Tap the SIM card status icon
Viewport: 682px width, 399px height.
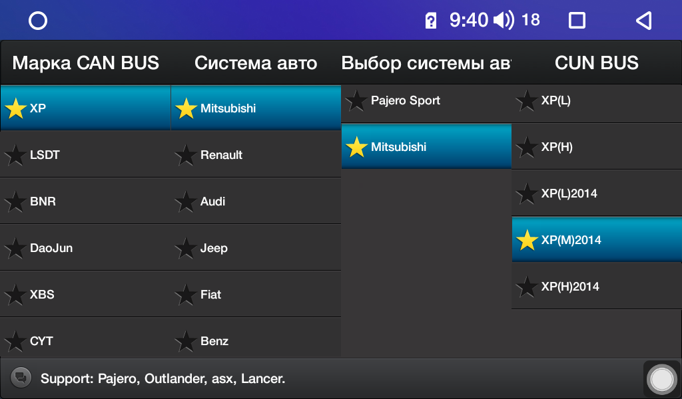pos(431,21)
